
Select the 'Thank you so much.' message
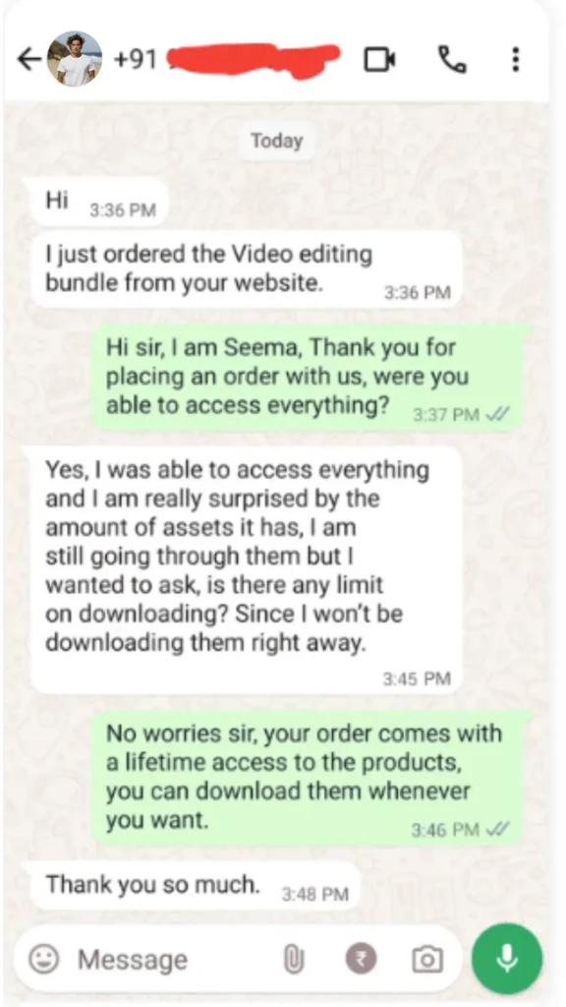point(196,886)
